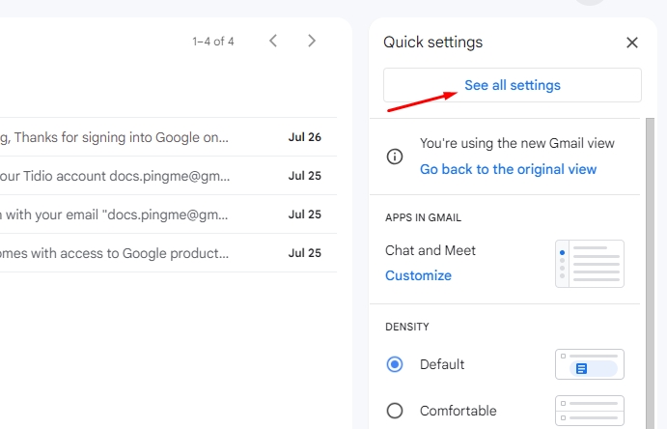Viewport: 667px width, 429px height.
Task: Click the Comfortable density preview image
Action: [589, 411]
